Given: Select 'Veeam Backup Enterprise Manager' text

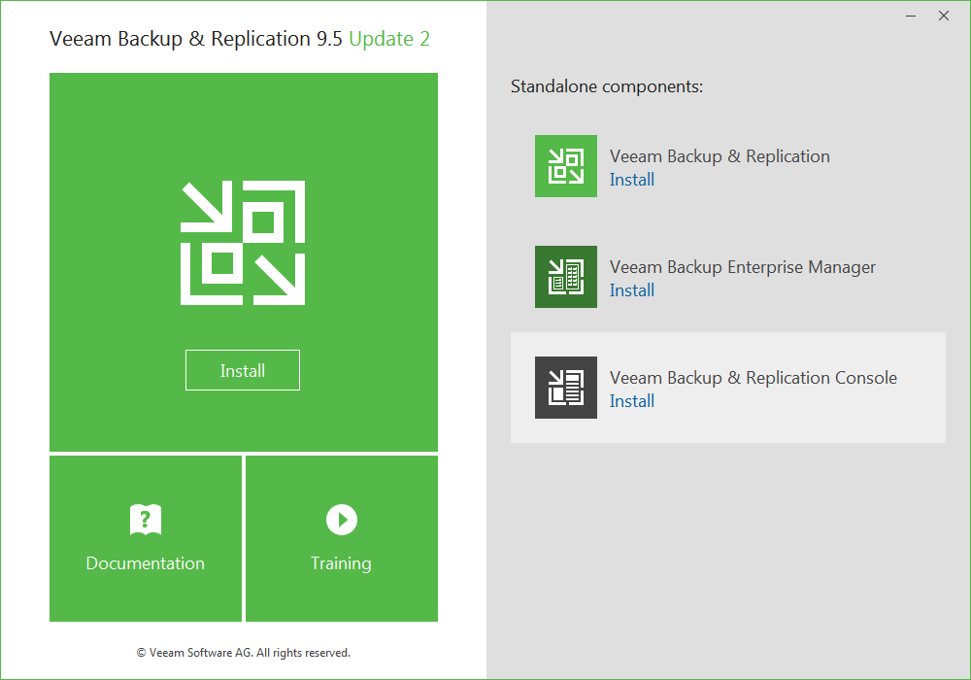Looking at the screenshot, I should (x=743, y=267).
